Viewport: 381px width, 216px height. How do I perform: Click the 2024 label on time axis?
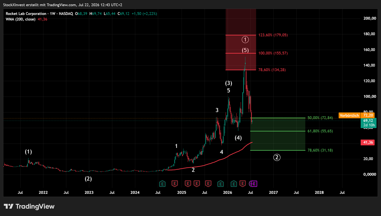(x=135, y=192)
